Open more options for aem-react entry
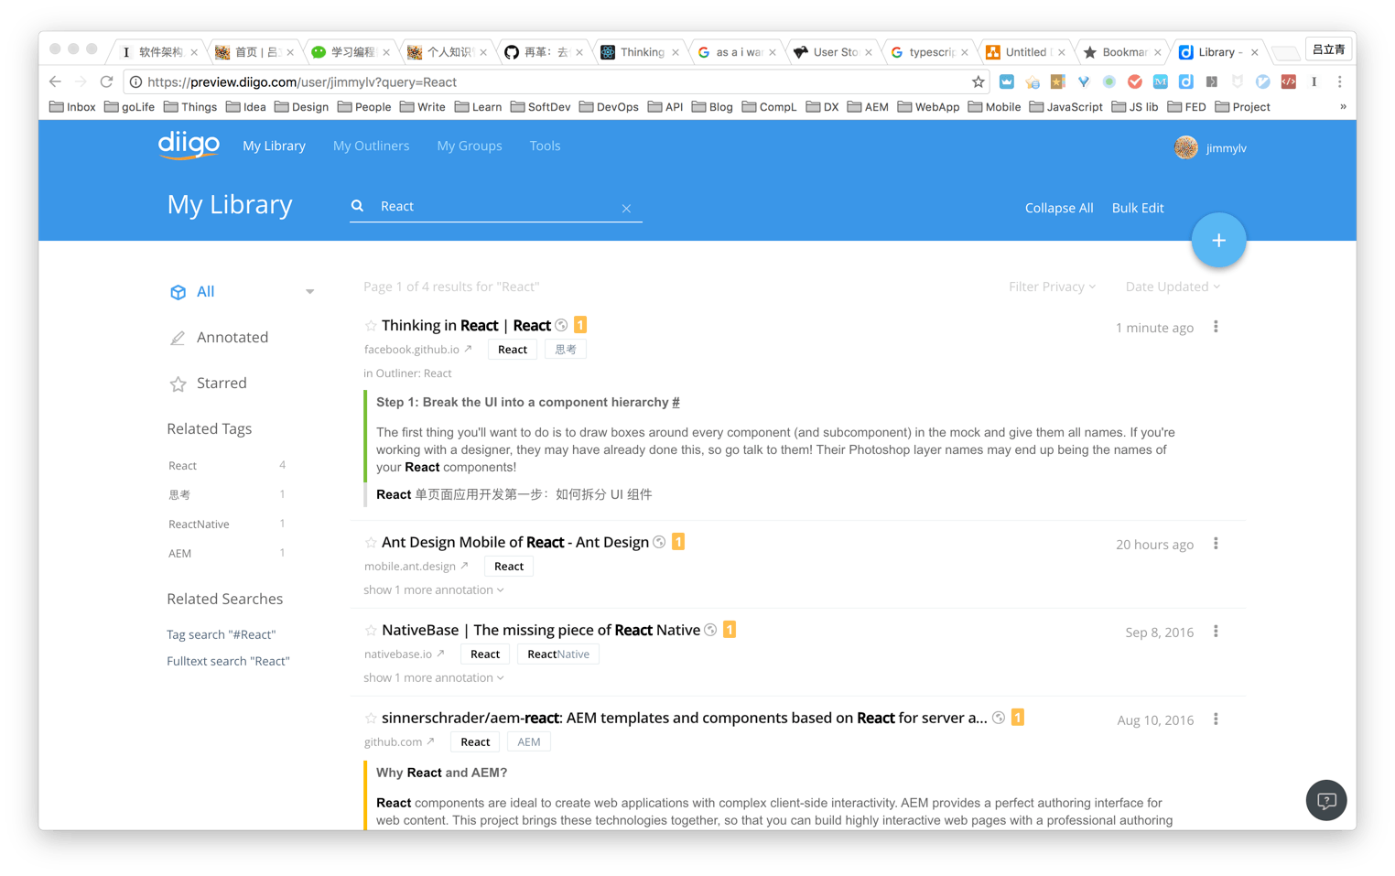This screenshot has width=1395, height=876. (x=1216, y=719)
